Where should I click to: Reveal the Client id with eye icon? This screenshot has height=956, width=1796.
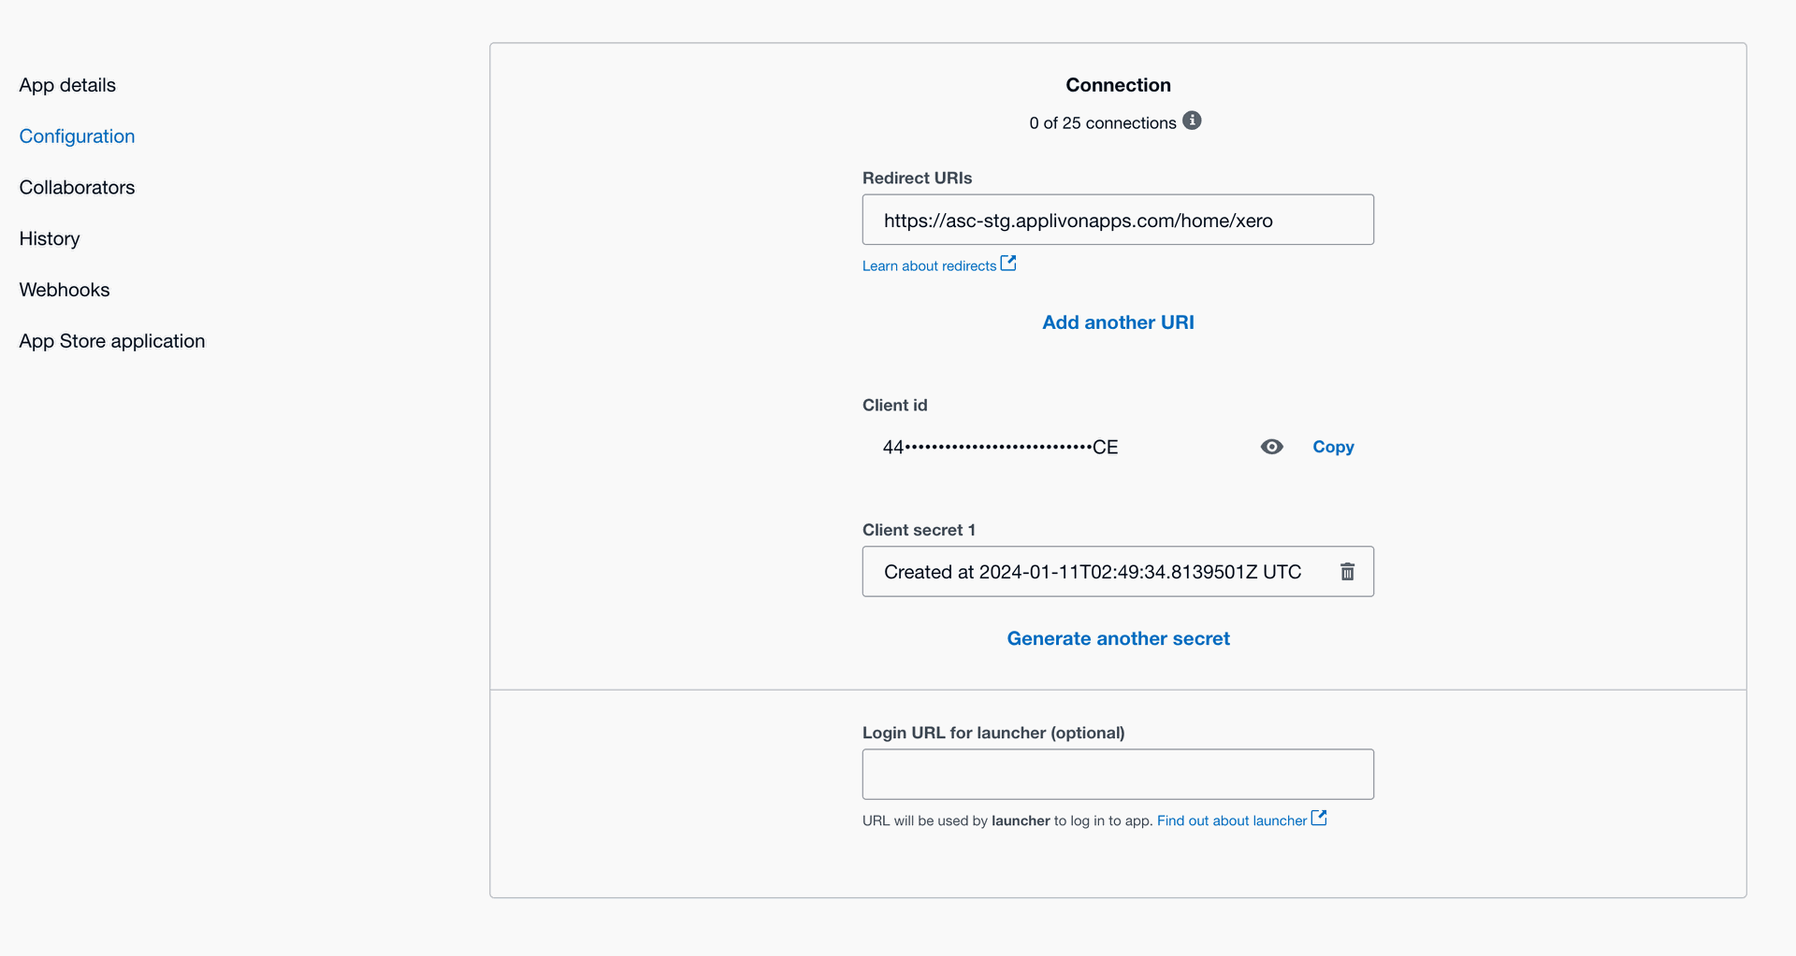point(1271,447)
